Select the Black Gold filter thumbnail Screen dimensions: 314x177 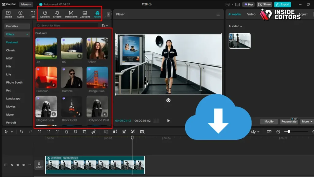(x=72, y=107)
